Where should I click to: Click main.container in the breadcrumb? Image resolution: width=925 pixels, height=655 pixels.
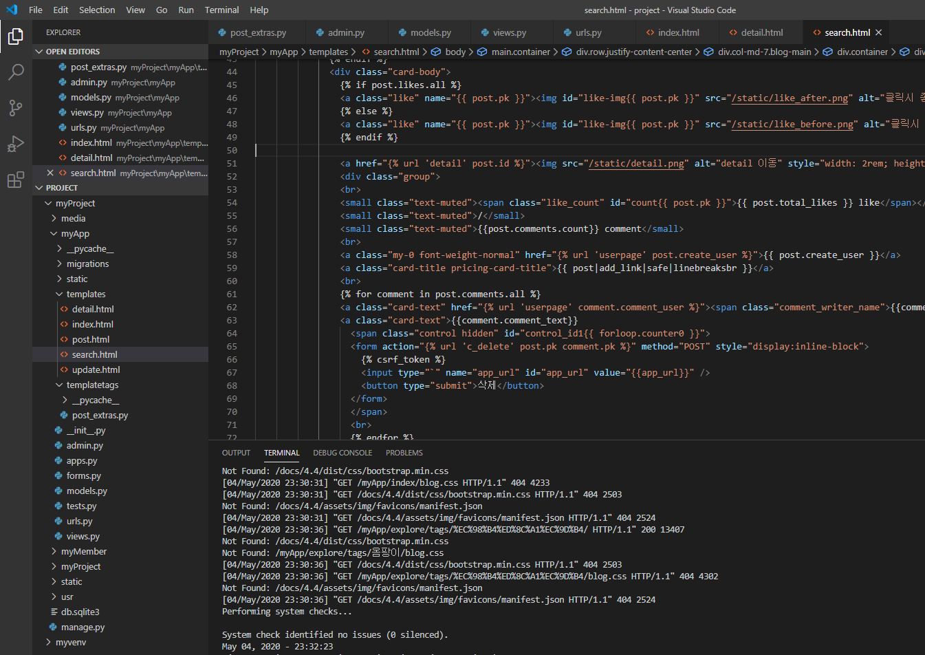pyautogui.click(x=521, y=52)
